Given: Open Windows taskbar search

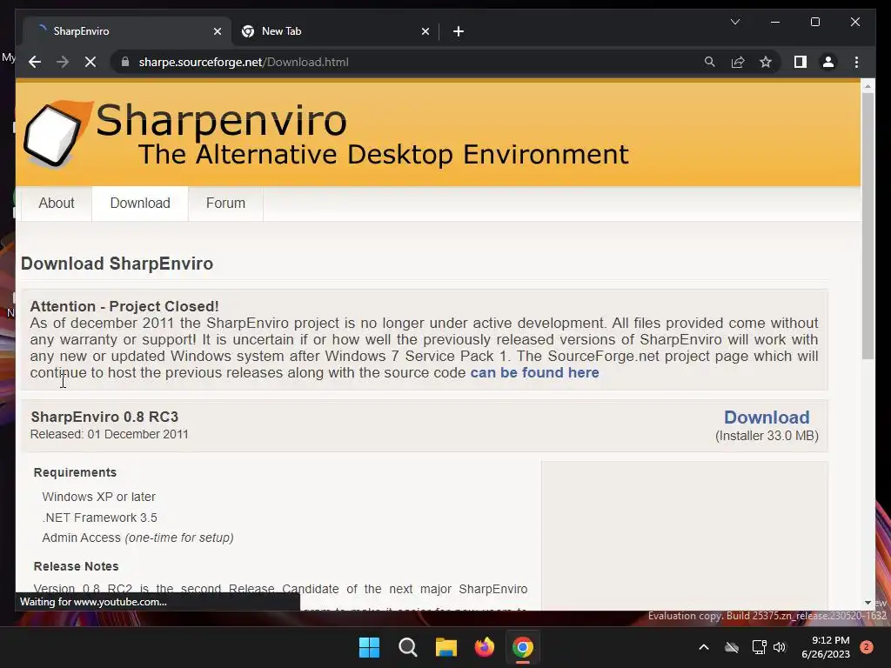Looking at the screenshot, I should coord(407,647).
